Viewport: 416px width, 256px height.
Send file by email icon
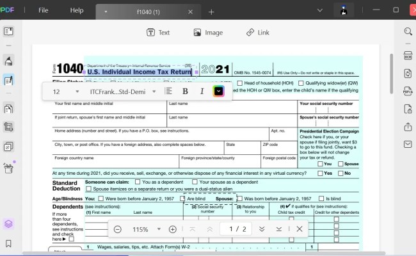pos(408,144)
